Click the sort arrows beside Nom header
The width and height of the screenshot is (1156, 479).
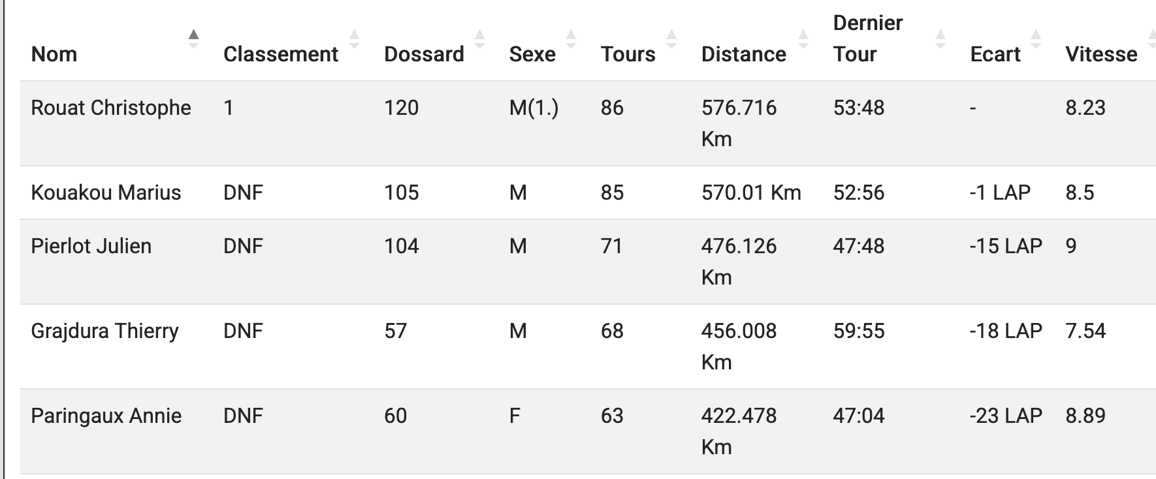193,39
